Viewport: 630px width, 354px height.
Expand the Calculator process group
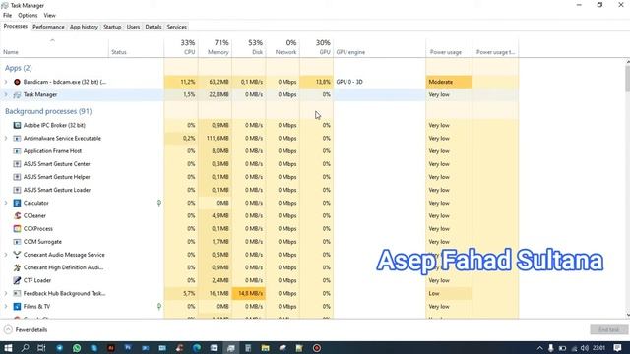[6, 203]
